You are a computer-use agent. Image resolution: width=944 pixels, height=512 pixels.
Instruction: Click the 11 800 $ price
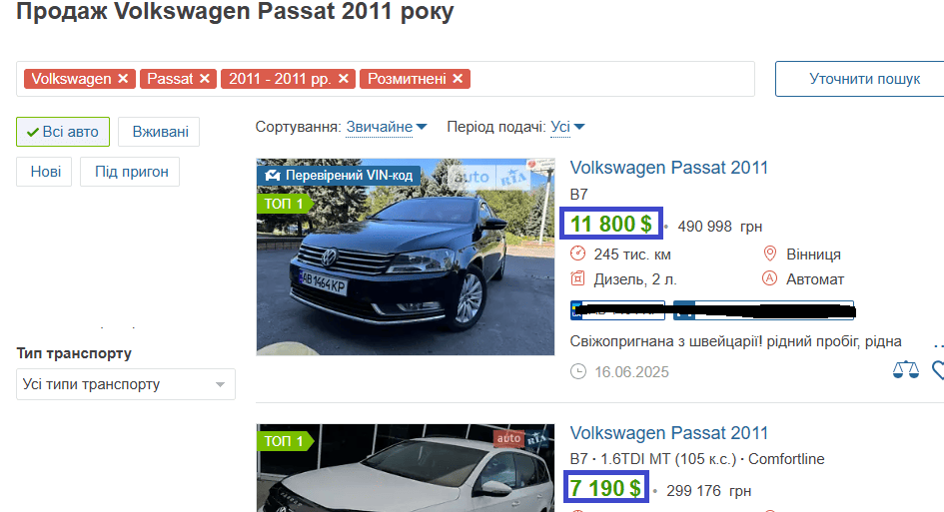tap(610, 225)
